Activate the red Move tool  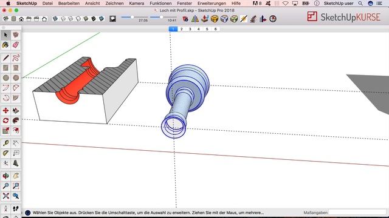tap(5, 111)
